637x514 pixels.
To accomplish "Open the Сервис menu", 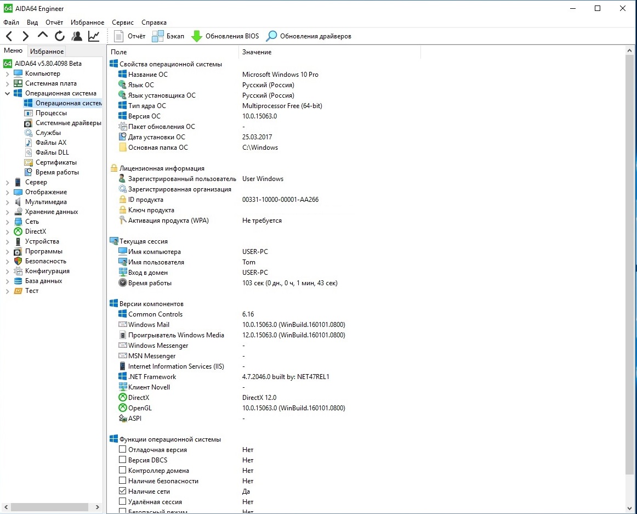I will (x=123, y=22).
